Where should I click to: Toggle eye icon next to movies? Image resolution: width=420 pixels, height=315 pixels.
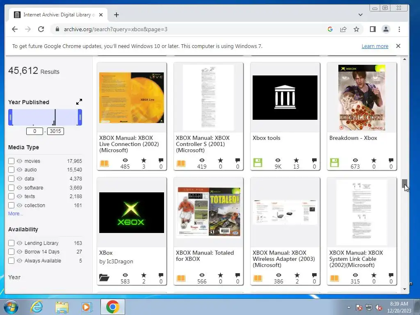coord(19,161)
